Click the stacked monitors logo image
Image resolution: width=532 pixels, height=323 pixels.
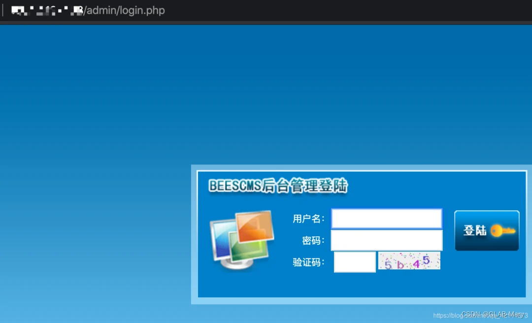pyautogui.click(x=242, y=240)
